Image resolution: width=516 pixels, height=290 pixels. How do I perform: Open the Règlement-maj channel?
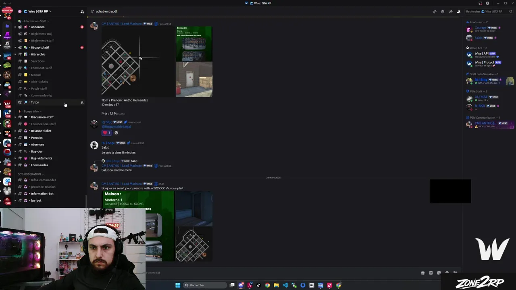[x=51, y=34]
